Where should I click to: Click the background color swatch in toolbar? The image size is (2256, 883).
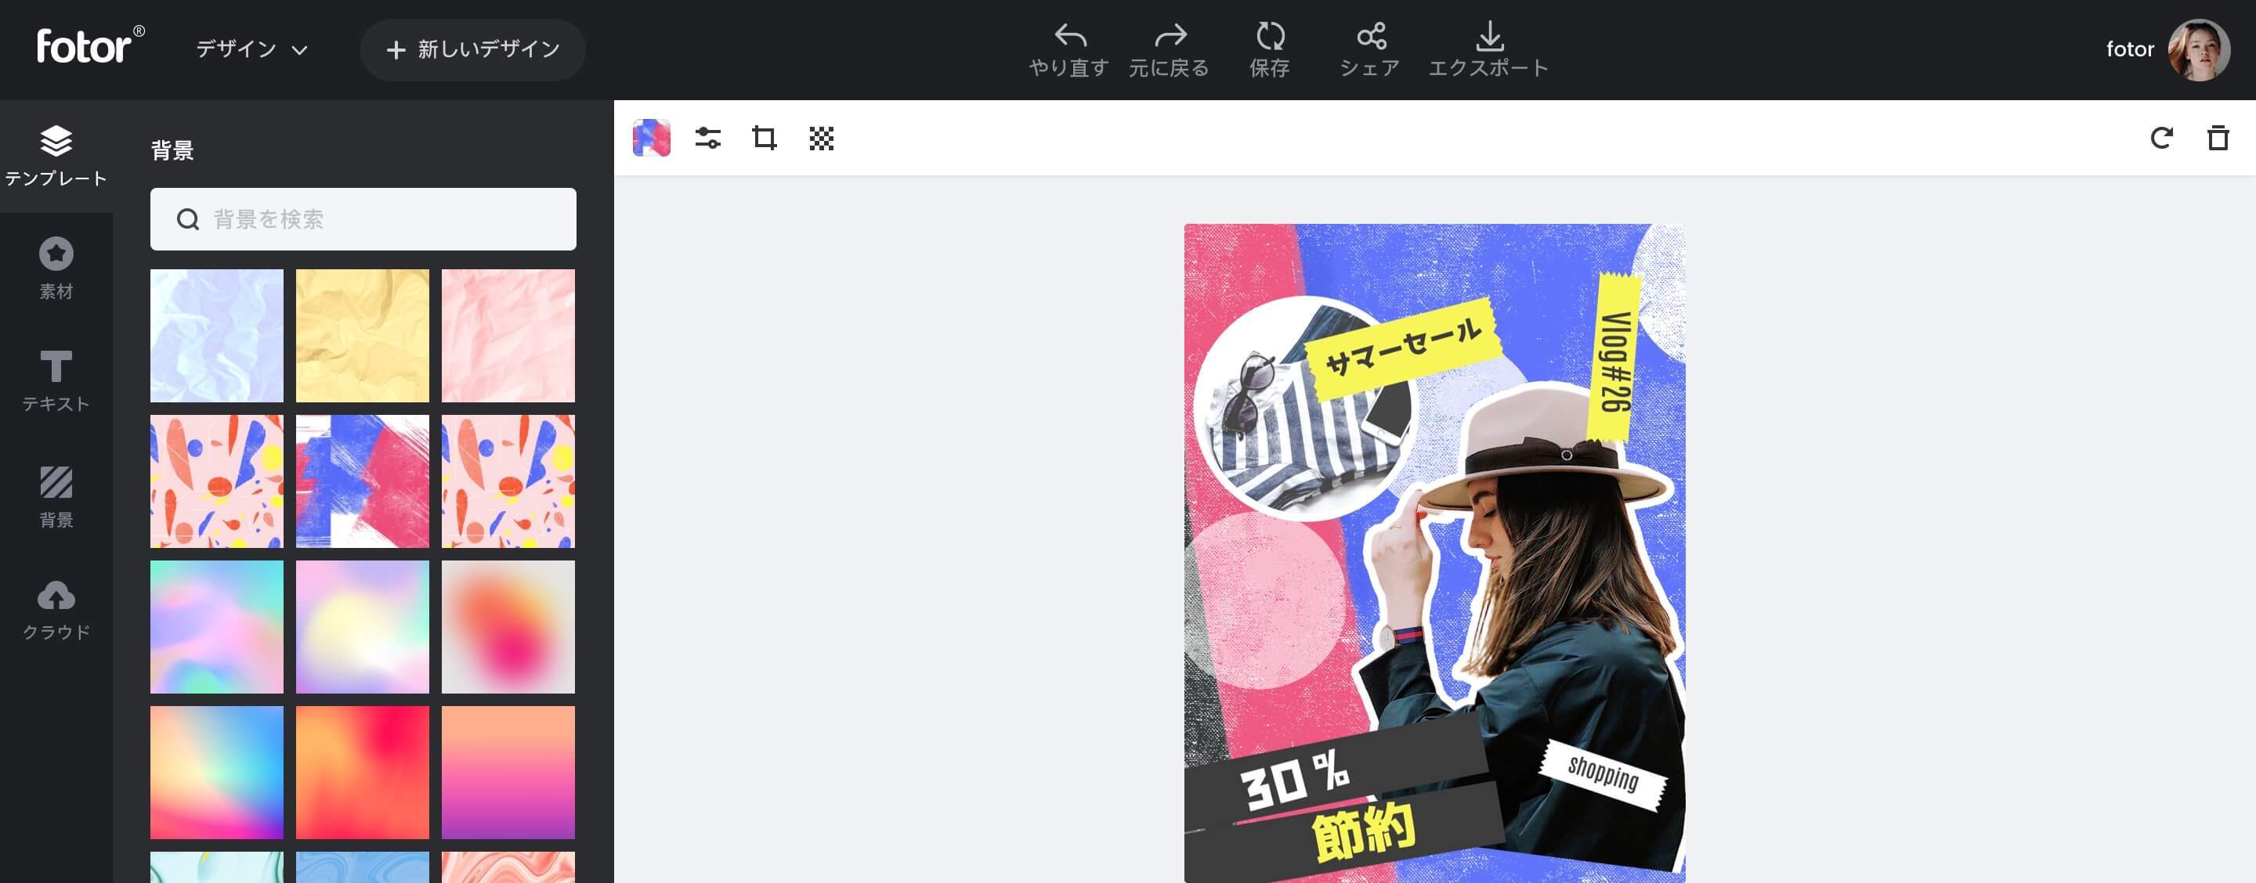tap(652, 139)
